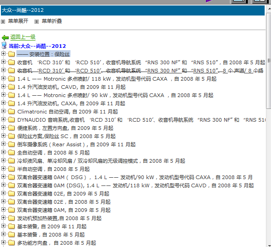Click 当前:大众--尚酷--2012 heading link

pyautogui.click(x=37, y=46)
